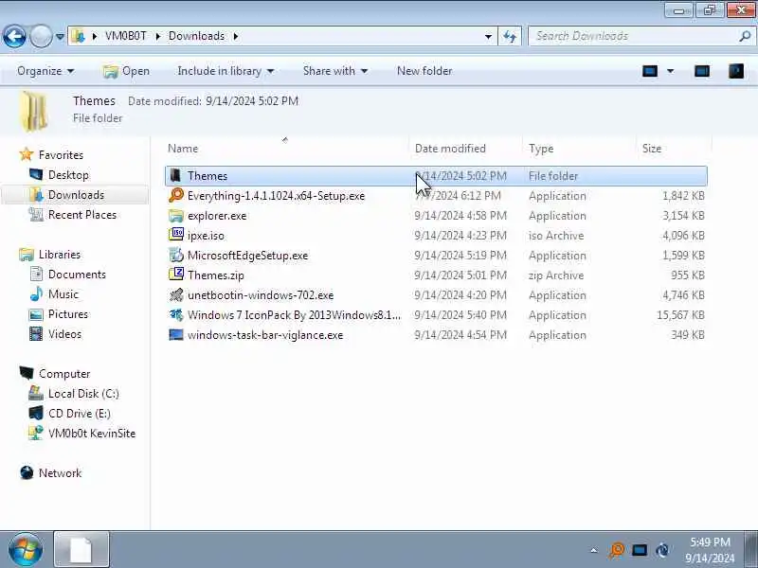Open the Organize menu
Image resolution: width=758 pixels, height=568 pixels.
pos(45,71)
